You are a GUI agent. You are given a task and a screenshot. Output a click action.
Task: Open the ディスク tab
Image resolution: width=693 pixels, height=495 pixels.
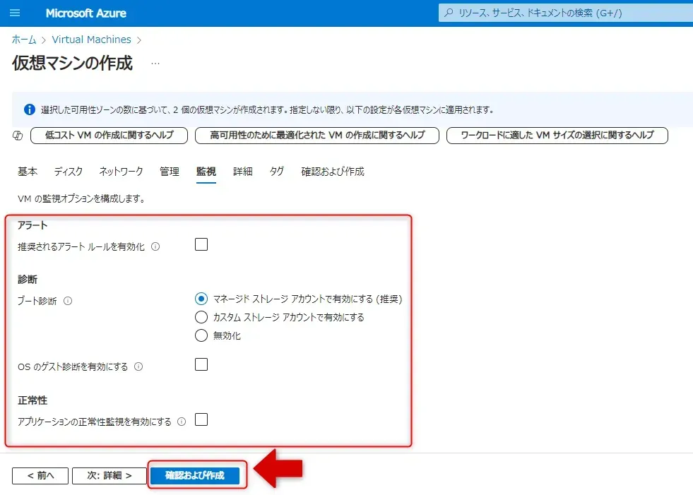pyautogui.click(x=69, y=172)
